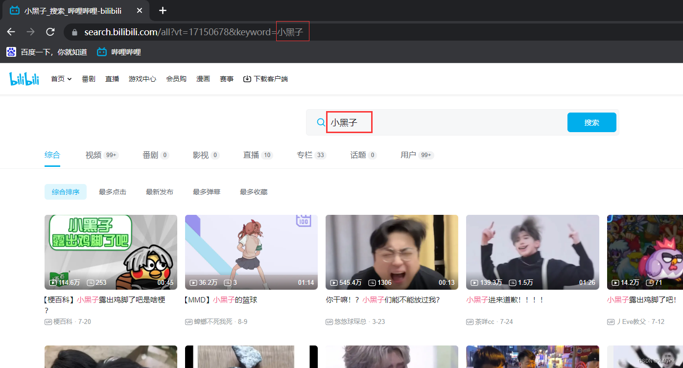Open 漫画 in the navigation
This screenshot has width=683, height=368.
(x=203, y=79)
